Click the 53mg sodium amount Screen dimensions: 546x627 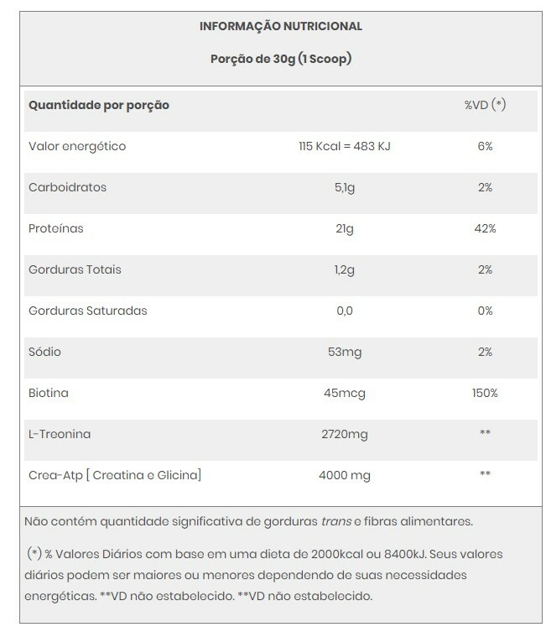(344, 352)
